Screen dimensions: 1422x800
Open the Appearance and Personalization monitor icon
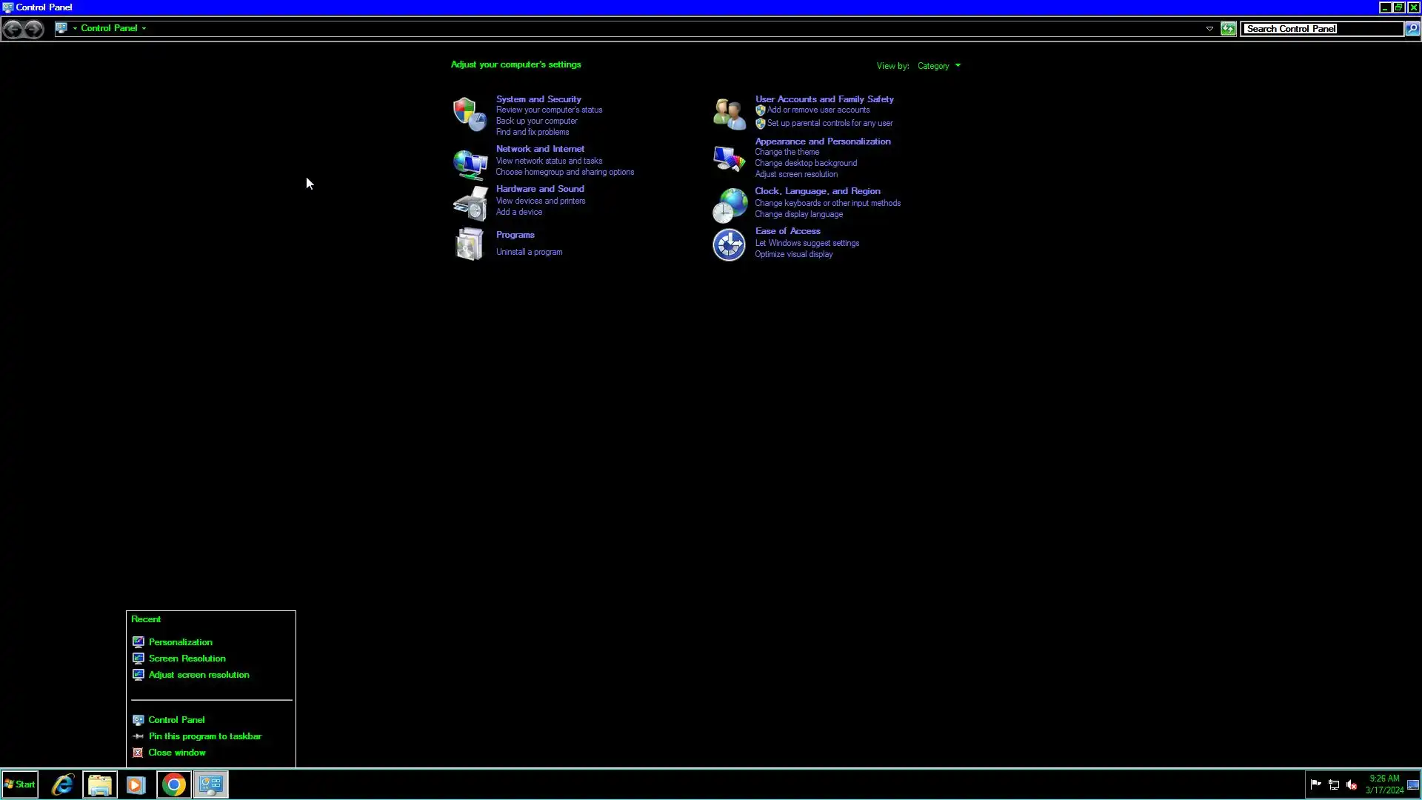729,159
